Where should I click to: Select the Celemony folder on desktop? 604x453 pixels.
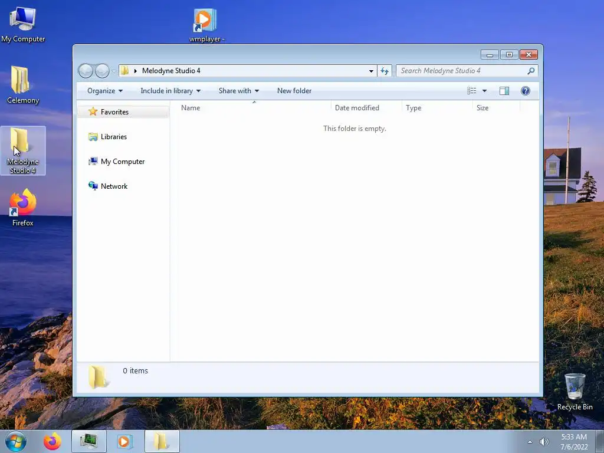23,85
